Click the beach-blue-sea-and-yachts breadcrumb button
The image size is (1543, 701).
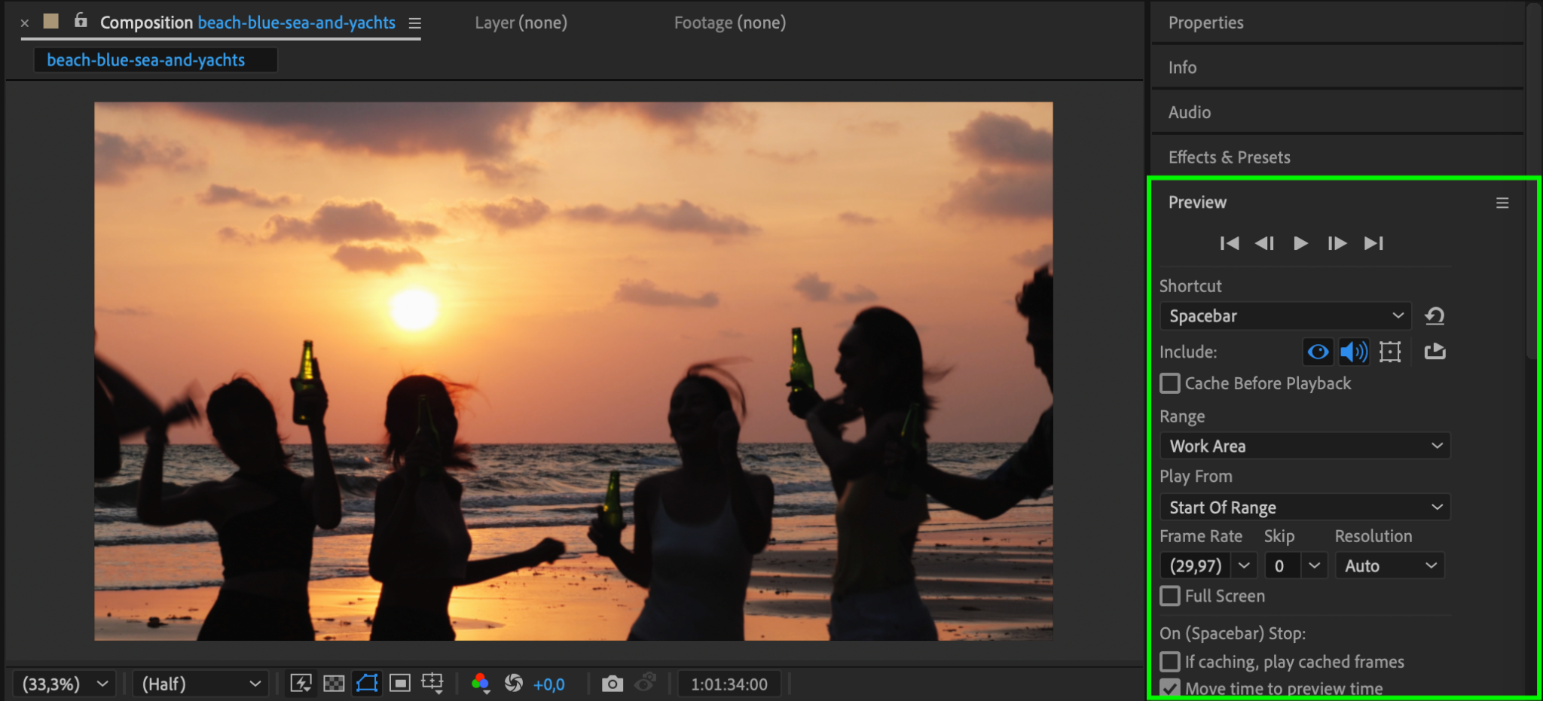146,60
